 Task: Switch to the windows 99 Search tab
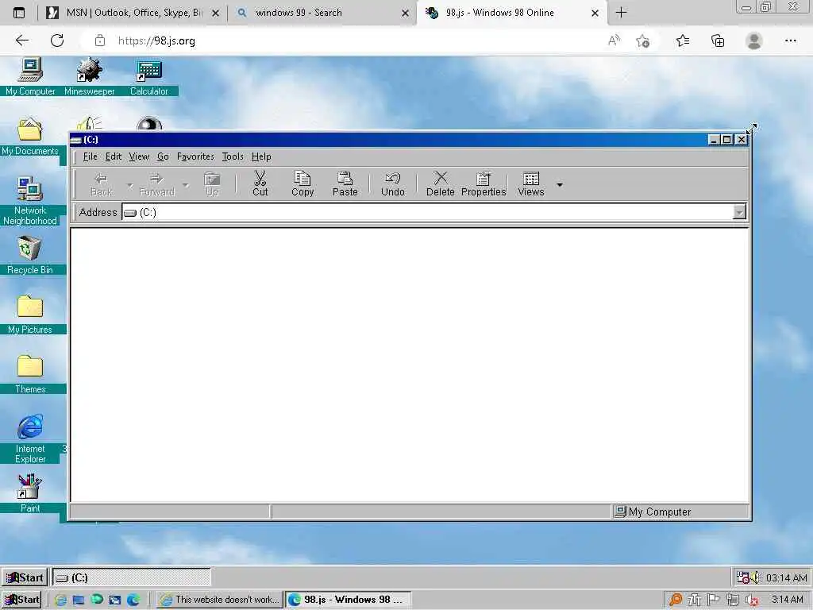(321, 13)
